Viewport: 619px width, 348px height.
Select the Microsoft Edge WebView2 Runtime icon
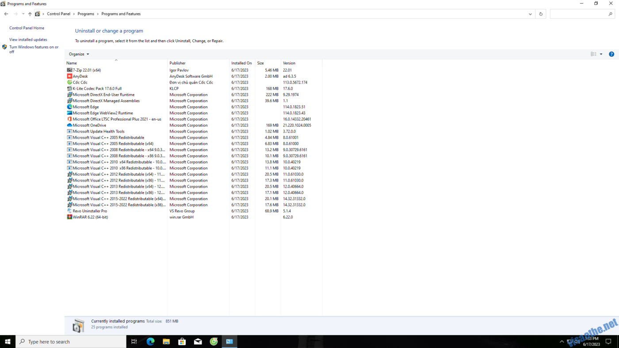69,113
